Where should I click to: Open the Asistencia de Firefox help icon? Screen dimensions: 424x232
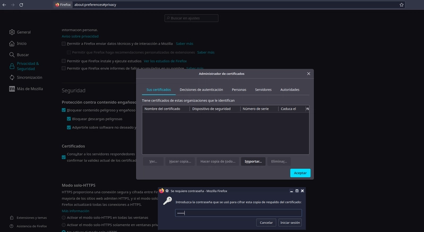point(12,226)
